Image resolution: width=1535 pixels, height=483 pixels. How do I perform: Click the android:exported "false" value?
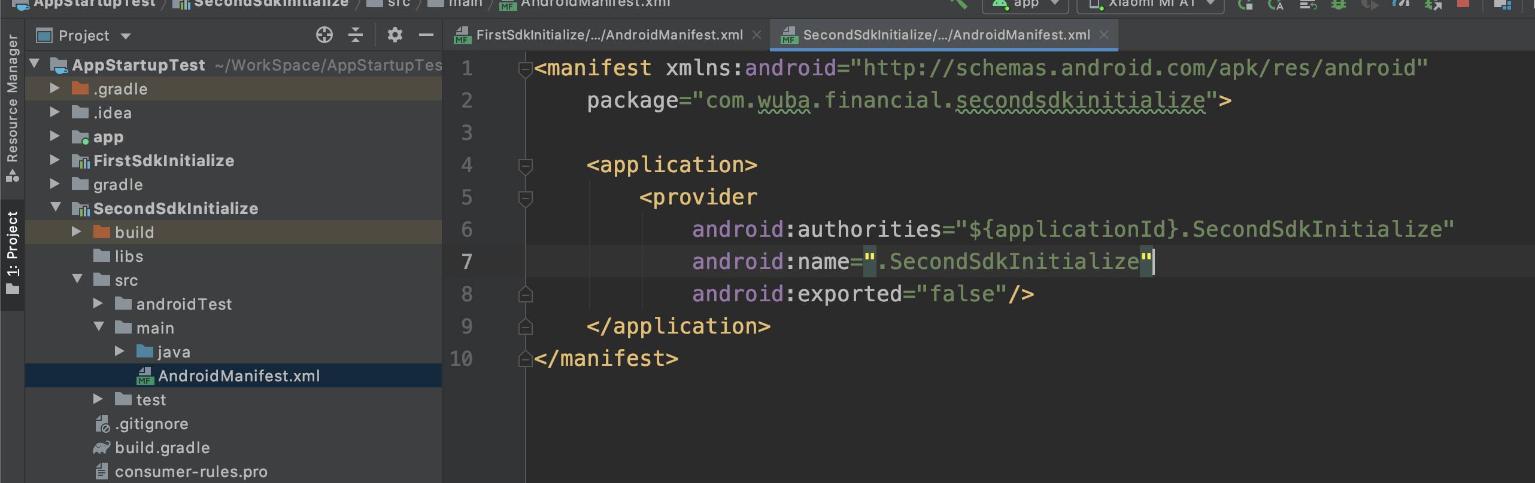[961, 294]
